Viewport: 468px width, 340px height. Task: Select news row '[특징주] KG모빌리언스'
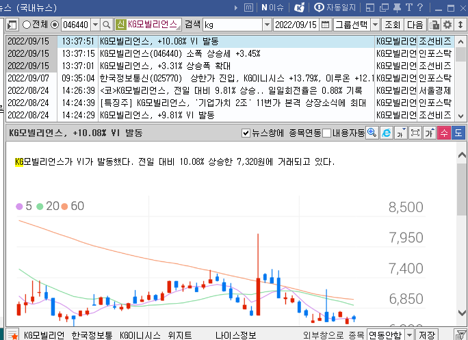point(230,103)
